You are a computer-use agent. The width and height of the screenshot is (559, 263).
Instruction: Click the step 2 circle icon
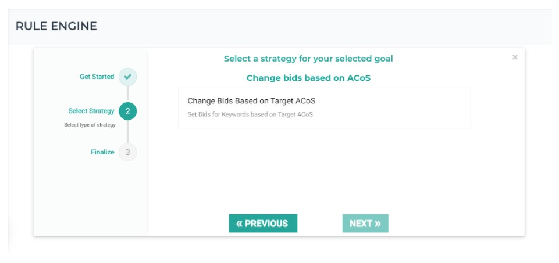(x=127, y=111)
